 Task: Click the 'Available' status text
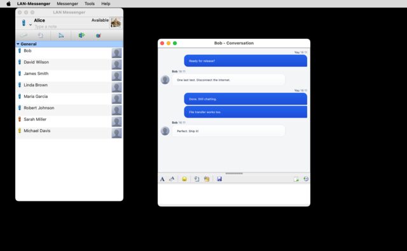coord(100,20)
